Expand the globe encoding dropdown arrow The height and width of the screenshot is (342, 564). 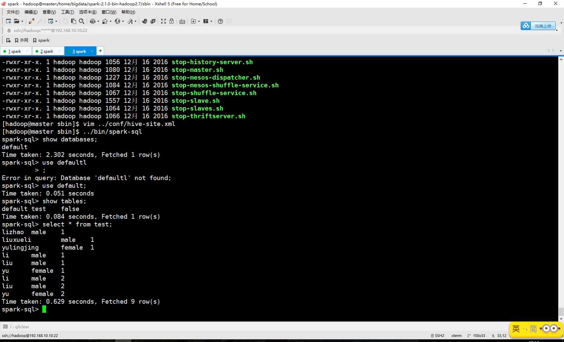coord(123,21)
